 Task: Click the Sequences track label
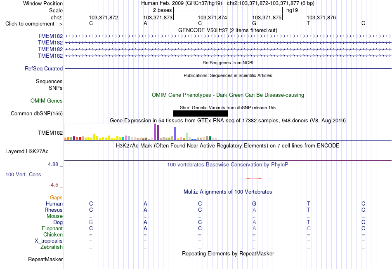[49, 81]
